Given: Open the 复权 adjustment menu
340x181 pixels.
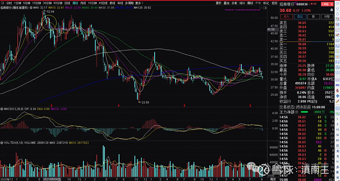Looking at the screenshot, I should (218, 3).
